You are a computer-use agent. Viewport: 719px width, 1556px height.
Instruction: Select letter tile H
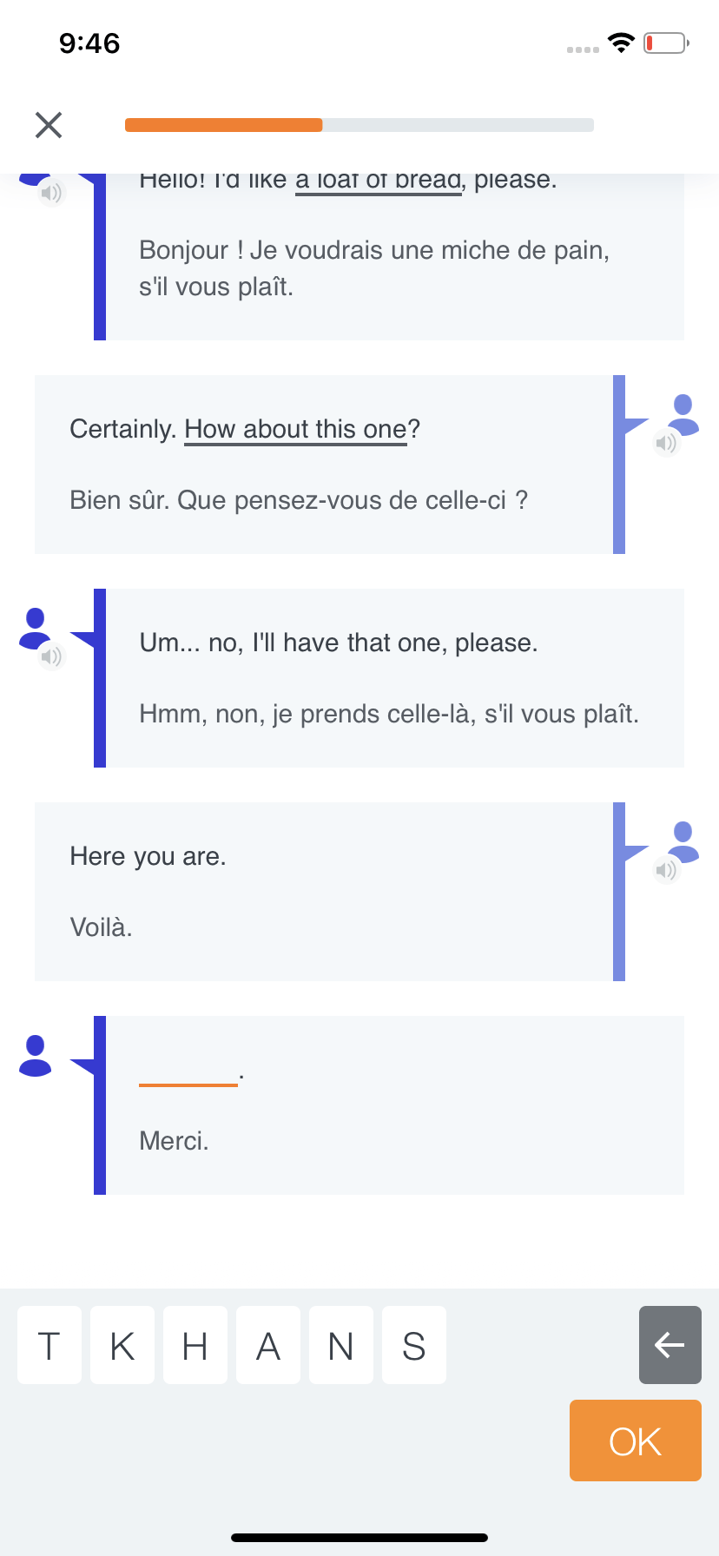pos(195,1345)
